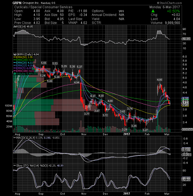The height and width of the screenshot is (196, 193).
Task: Click the 49.85 RSI value tag on axis
Action: pyautogui.click(x=186, y=39)
